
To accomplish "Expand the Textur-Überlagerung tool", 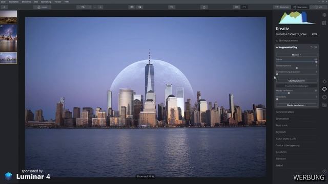I will click(x=288, y=145).
